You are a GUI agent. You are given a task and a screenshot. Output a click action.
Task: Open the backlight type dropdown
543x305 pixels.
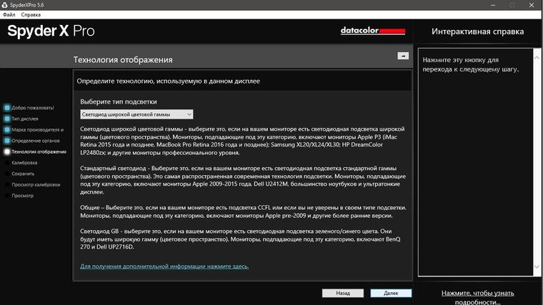pos(136,114)
